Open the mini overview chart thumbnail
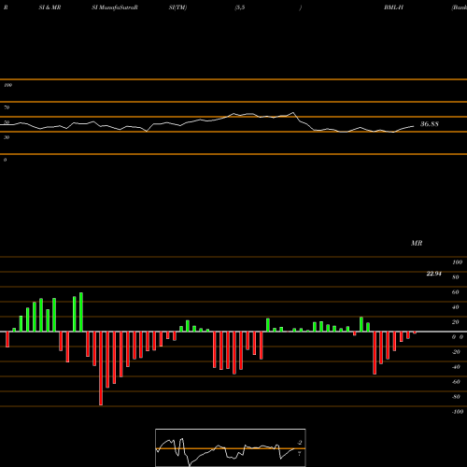Viewport: 467px width, 467px height. pyautogui.click(x=231, y=447)
